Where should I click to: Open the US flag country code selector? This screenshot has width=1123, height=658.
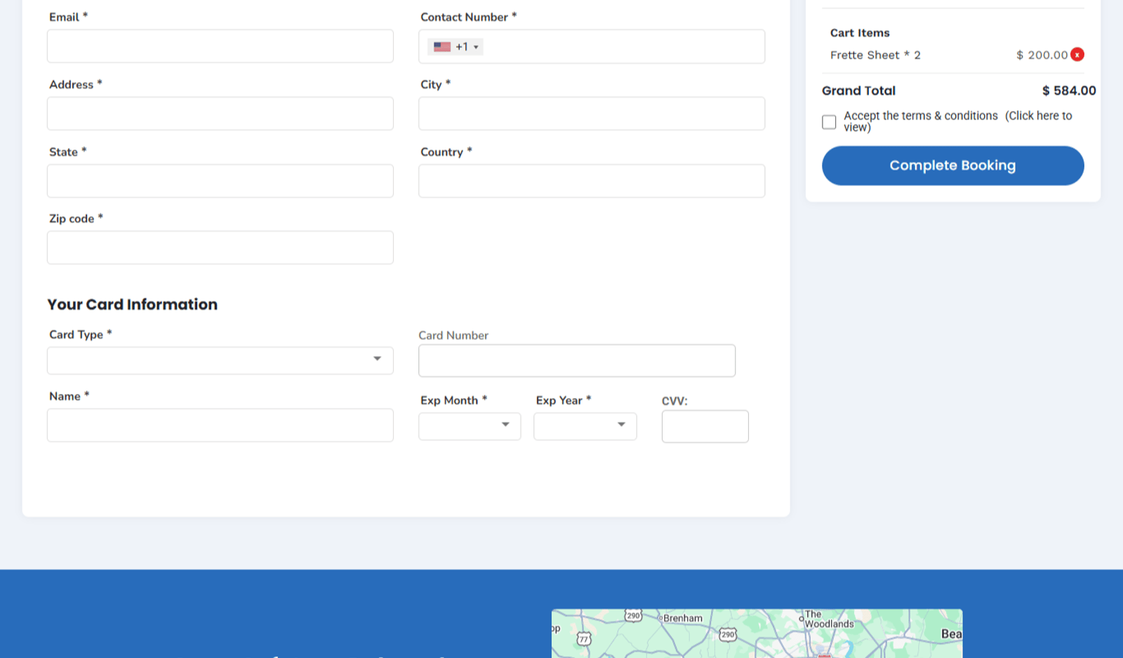pos(456,47)
